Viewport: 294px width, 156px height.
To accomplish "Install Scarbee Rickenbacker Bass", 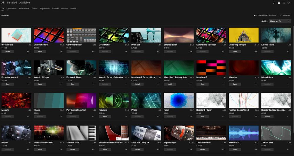I will (x=105, y=150).
